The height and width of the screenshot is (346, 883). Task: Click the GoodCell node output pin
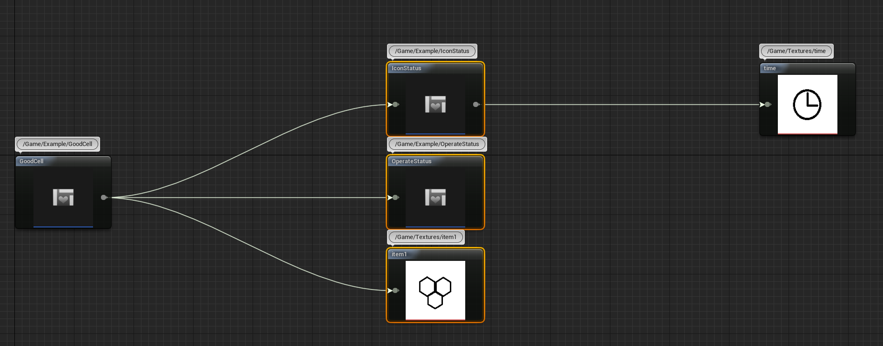coord(104,197)
